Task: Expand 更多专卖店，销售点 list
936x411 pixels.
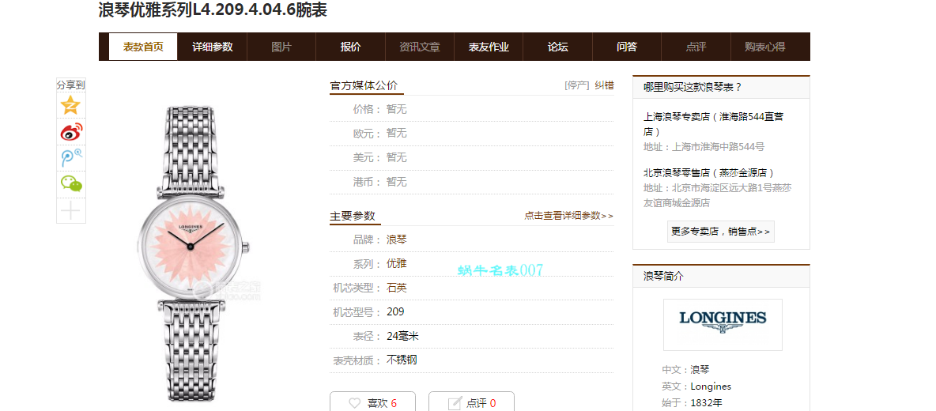Action: click(x=720, y=232)
